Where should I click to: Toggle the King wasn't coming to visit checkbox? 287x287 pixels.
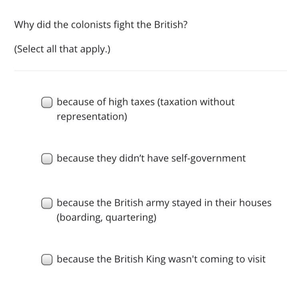tap(47, 259)
